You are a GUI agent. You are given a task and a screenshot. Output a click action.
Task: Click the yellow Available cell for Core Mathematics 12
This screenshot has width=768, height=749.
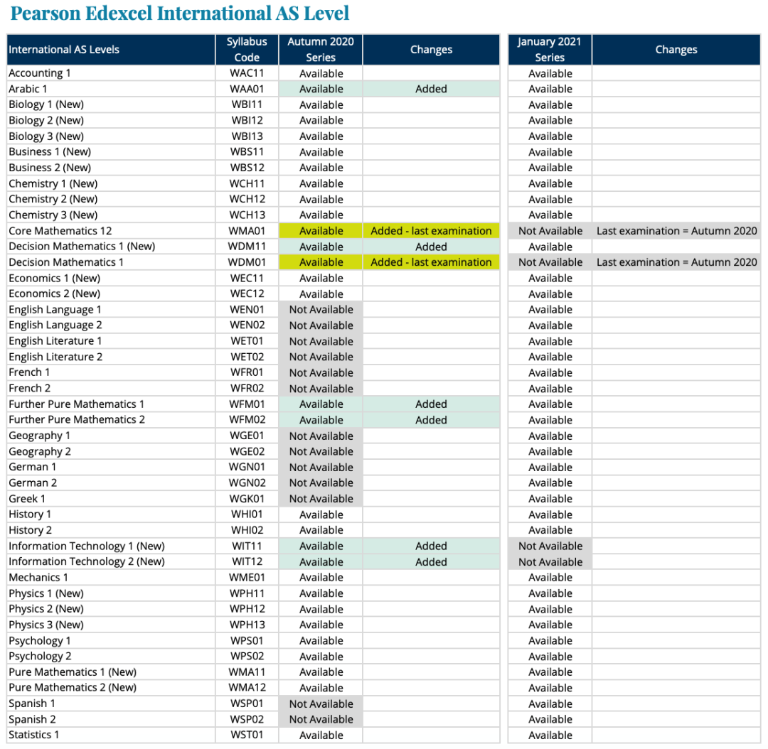[x=321, y=231]
